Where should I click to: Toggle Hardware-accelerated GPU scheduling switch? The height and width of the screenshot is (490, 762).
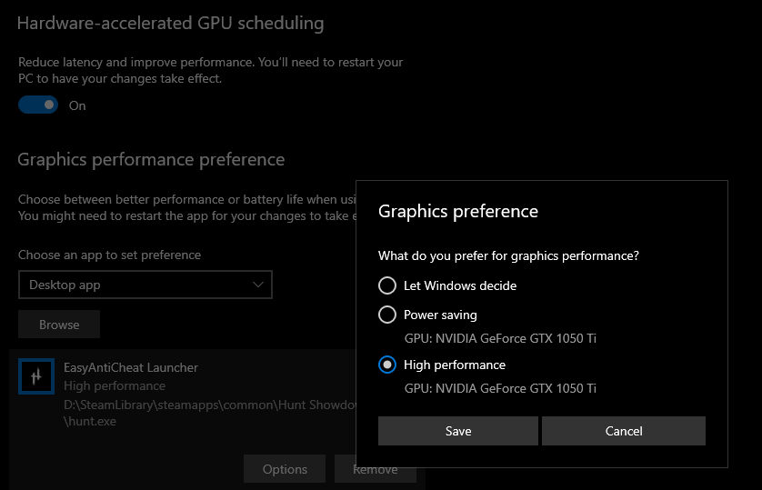(38, 105)
